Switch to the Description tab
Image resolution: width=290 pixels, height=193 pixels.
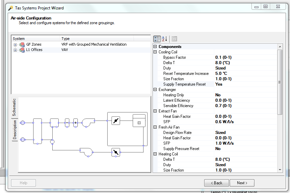tap(15, 130)
